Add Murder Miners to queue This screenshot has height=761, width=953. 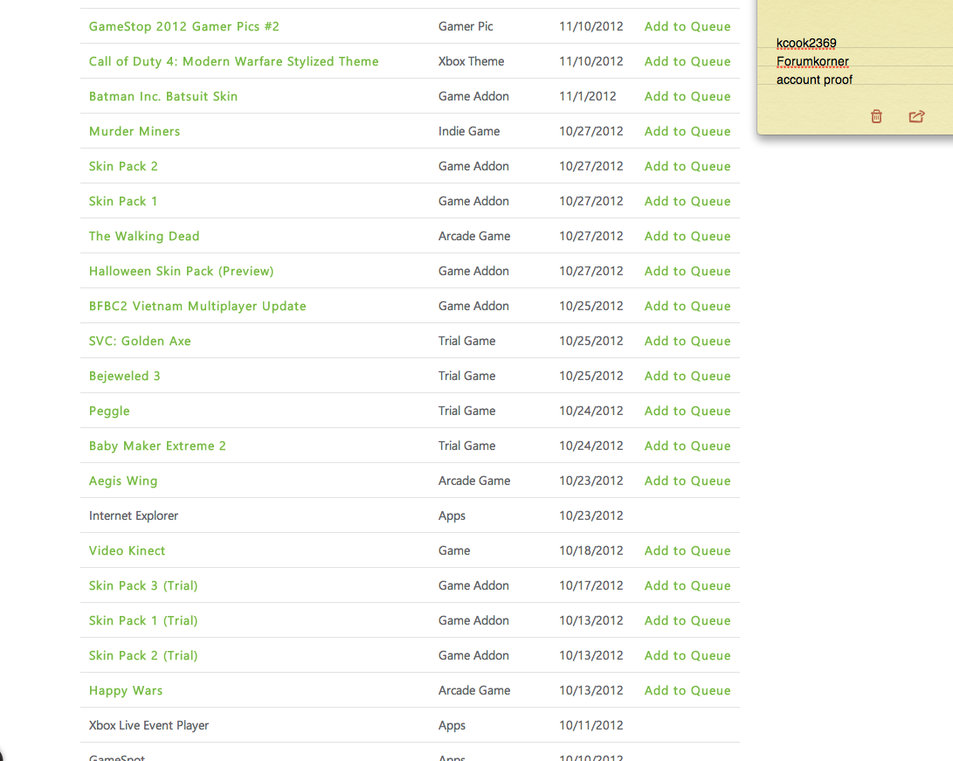click(x=687, y=131)
